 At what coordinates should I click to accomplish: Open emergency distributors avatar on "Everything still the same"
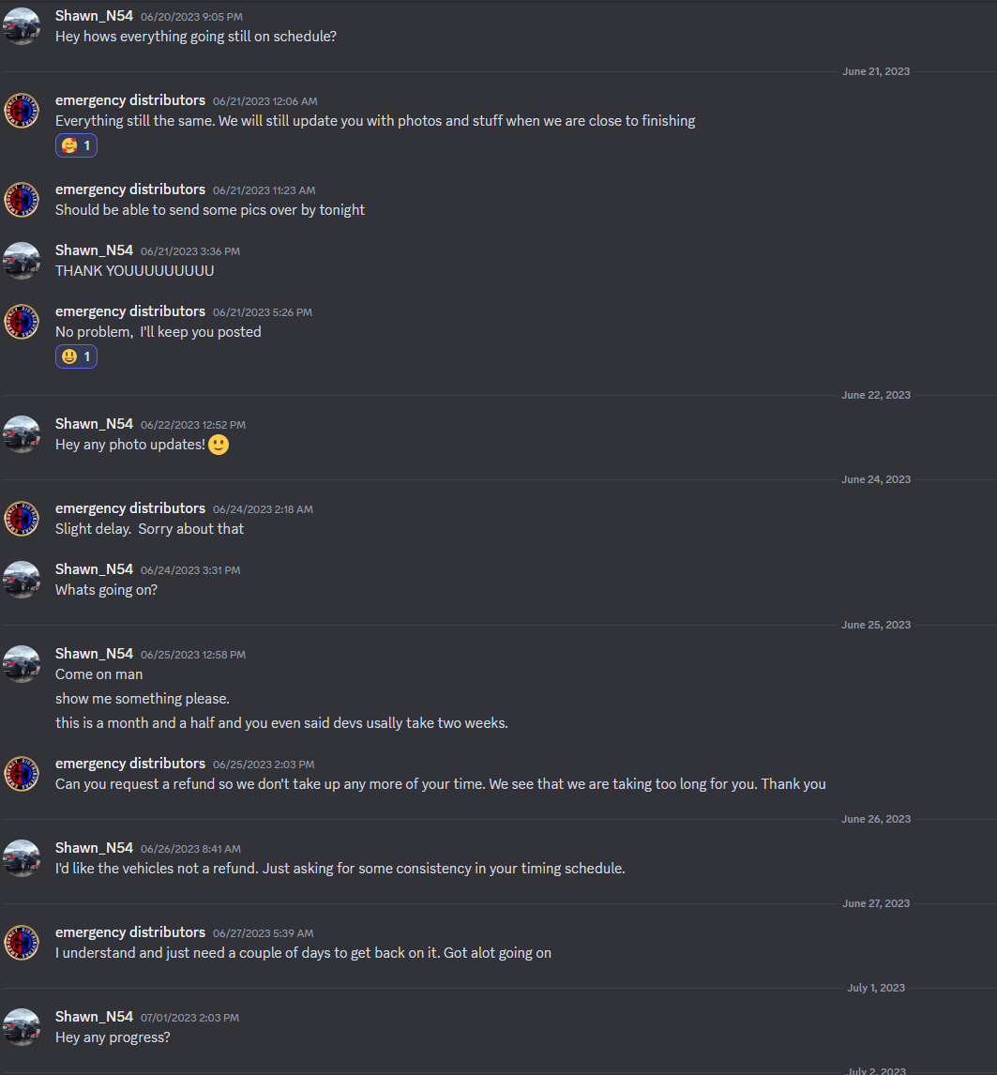[22, 111]
